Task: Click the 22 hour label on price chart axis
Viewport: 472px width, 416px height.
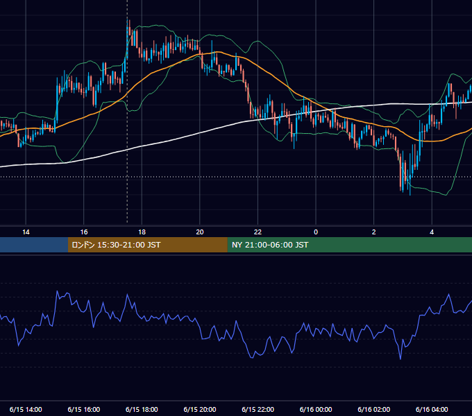Action: coord(258,232)
